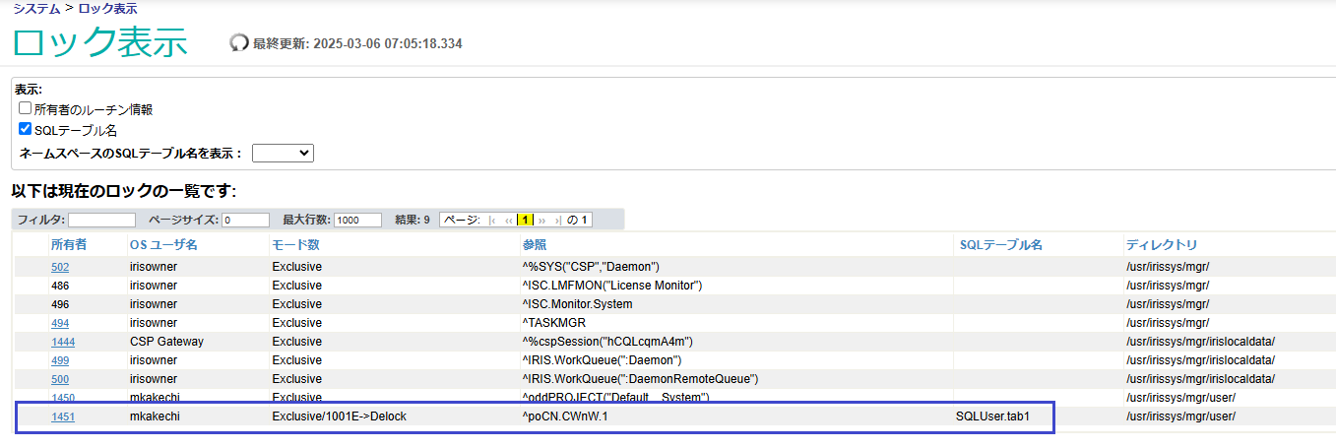Image resolution: width=1336 pixels, height=448 pixels.
Task: Open owner process 1451 link
Action: click(63, 416)
